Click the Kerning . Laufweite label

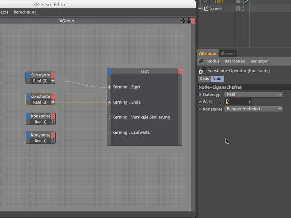pos(131,132)
